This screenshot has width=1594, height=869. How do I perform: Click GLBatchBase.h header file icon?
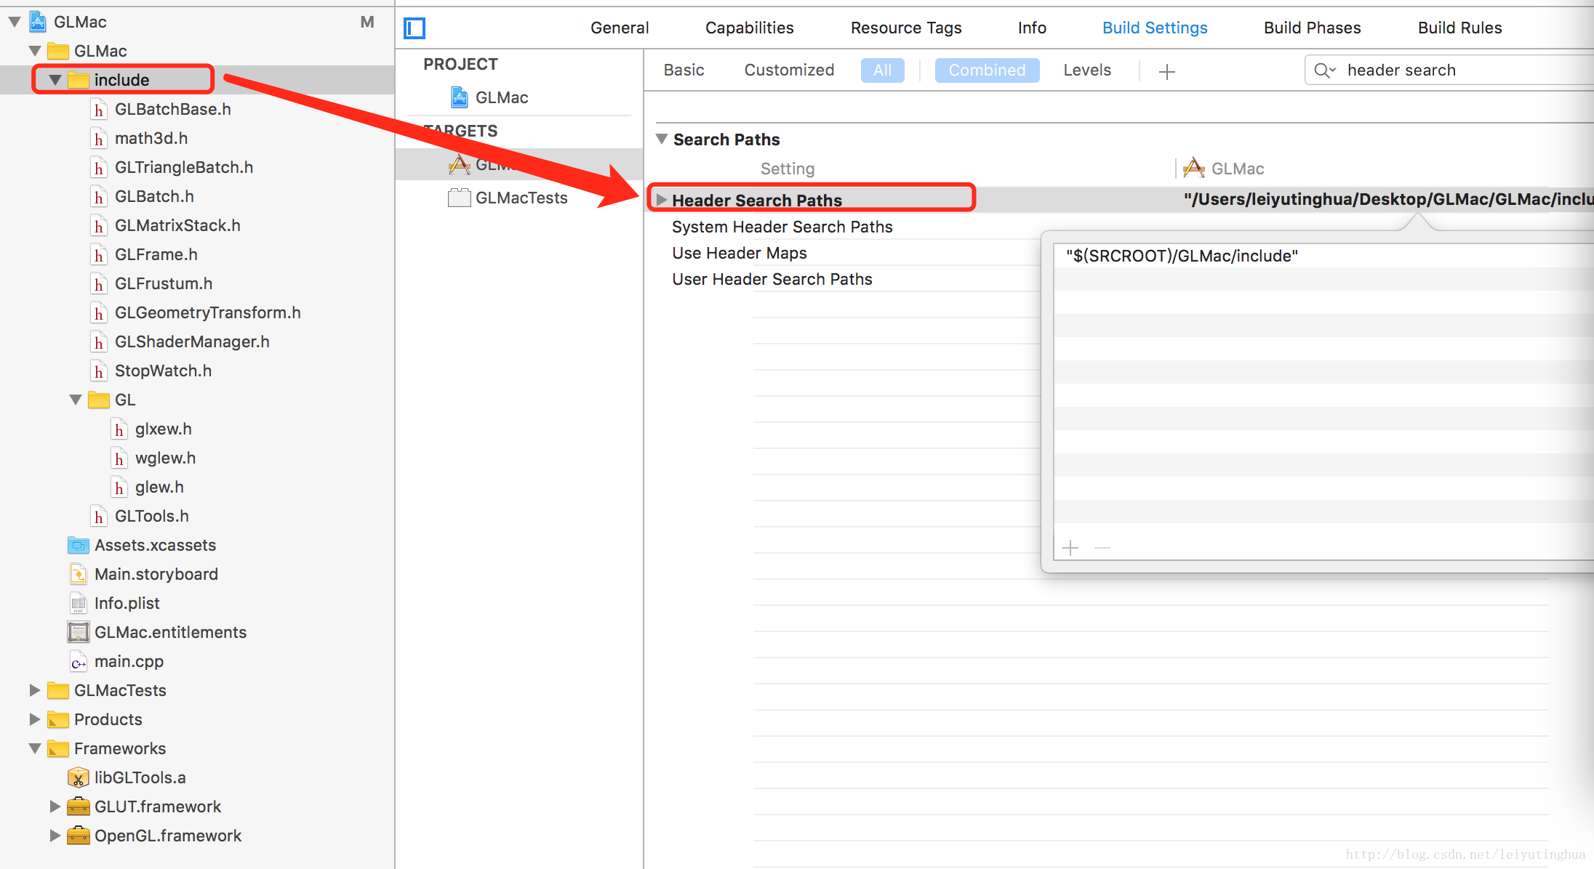tap(99, 110)
